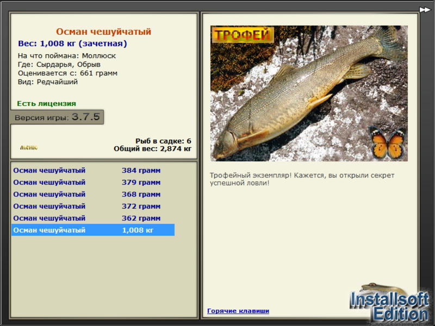435x326 pixels.
Task: Click the ТРОФЕЙ badge on the photo
Action: 243,35
